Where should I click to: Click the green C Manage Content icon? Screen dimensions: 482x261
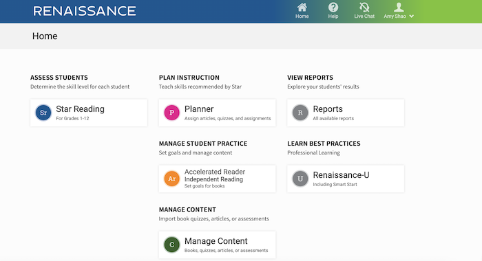coord(172,245)
